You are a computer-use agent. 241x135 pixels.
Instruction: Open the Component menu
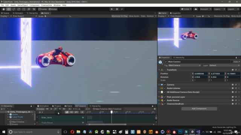point(34,5)
